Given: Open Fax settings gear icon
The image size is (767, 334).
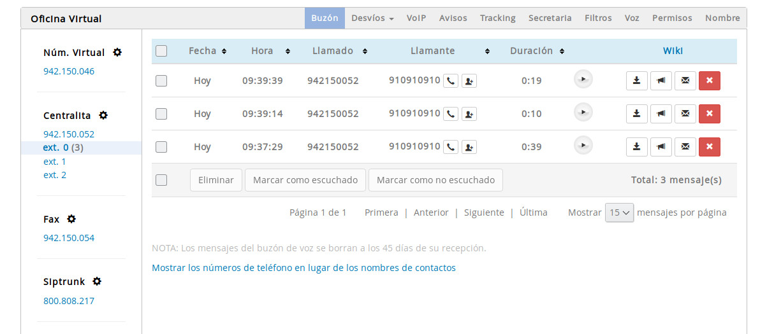Looking at the screenshot, I should click(71, 219).
